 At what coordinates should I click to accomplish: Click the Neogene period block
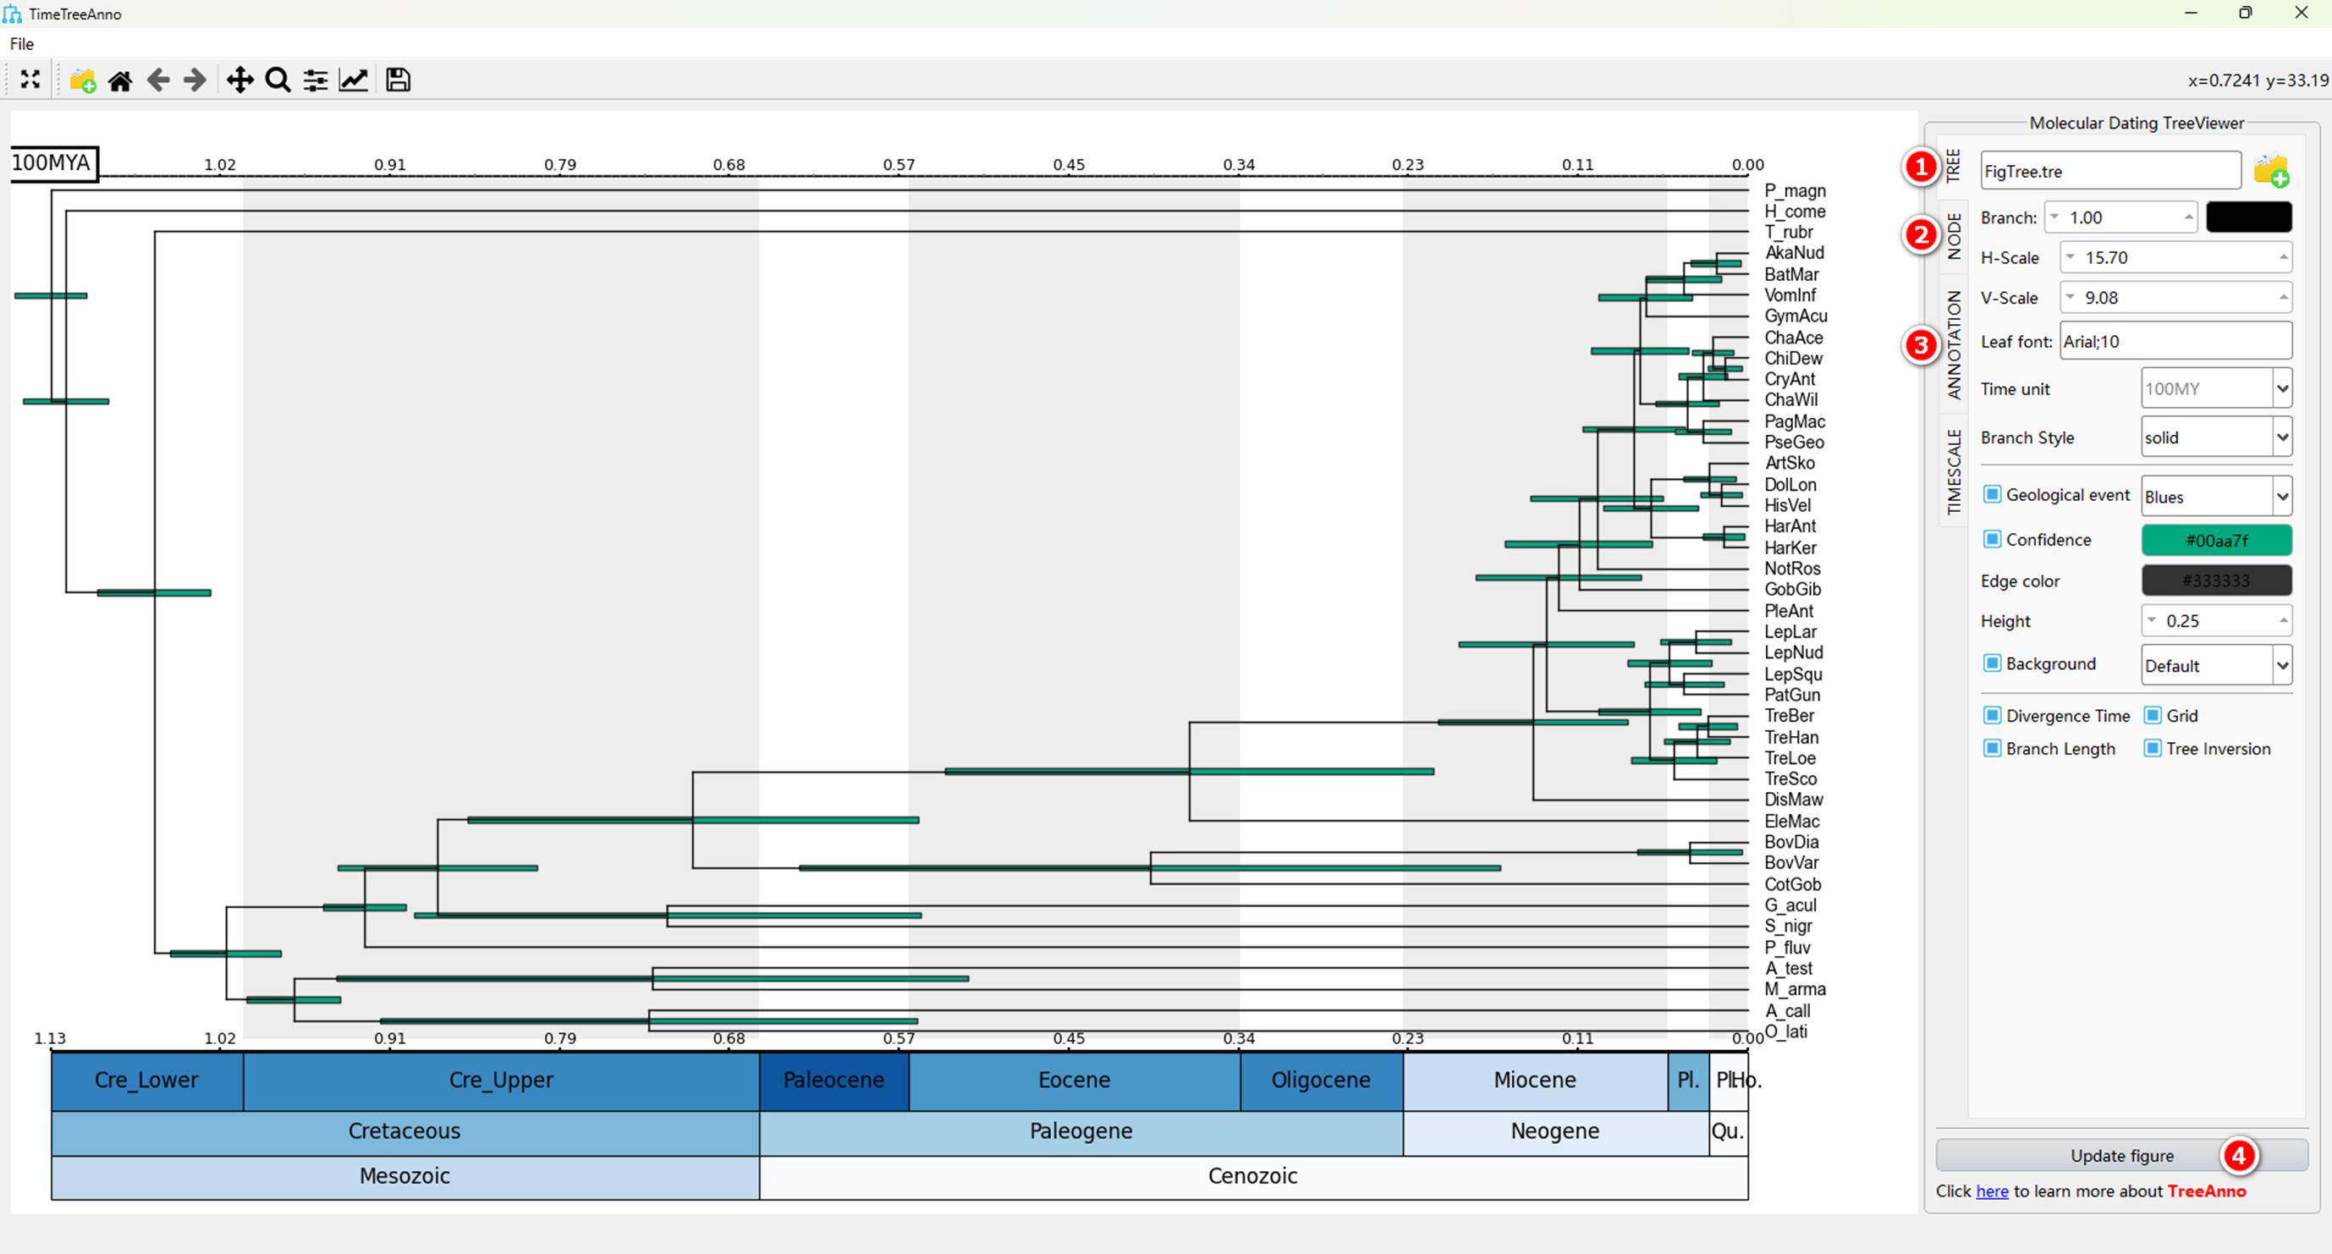tap(1555, 1132)
